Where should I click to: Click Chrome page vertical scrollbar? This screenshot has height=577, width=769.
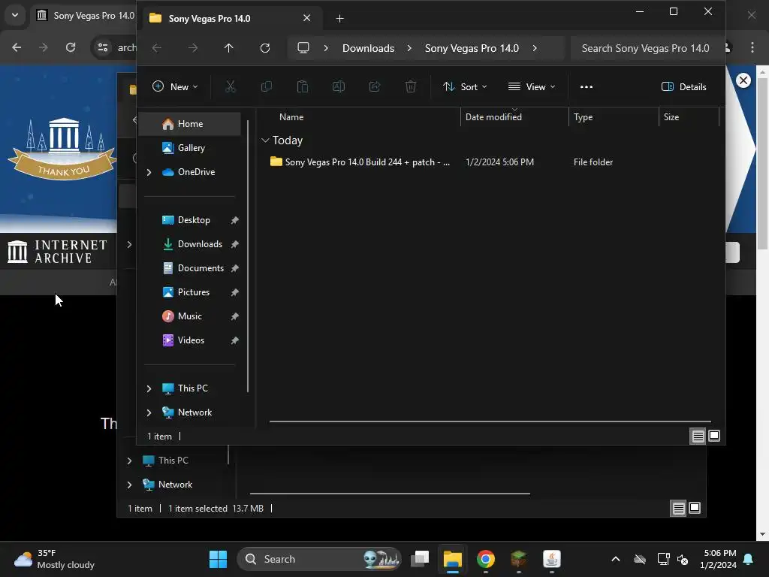click(762, 162)
